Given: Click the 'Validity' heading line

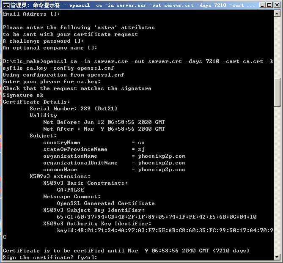Looking at the screenshot, I should point(43,115).
